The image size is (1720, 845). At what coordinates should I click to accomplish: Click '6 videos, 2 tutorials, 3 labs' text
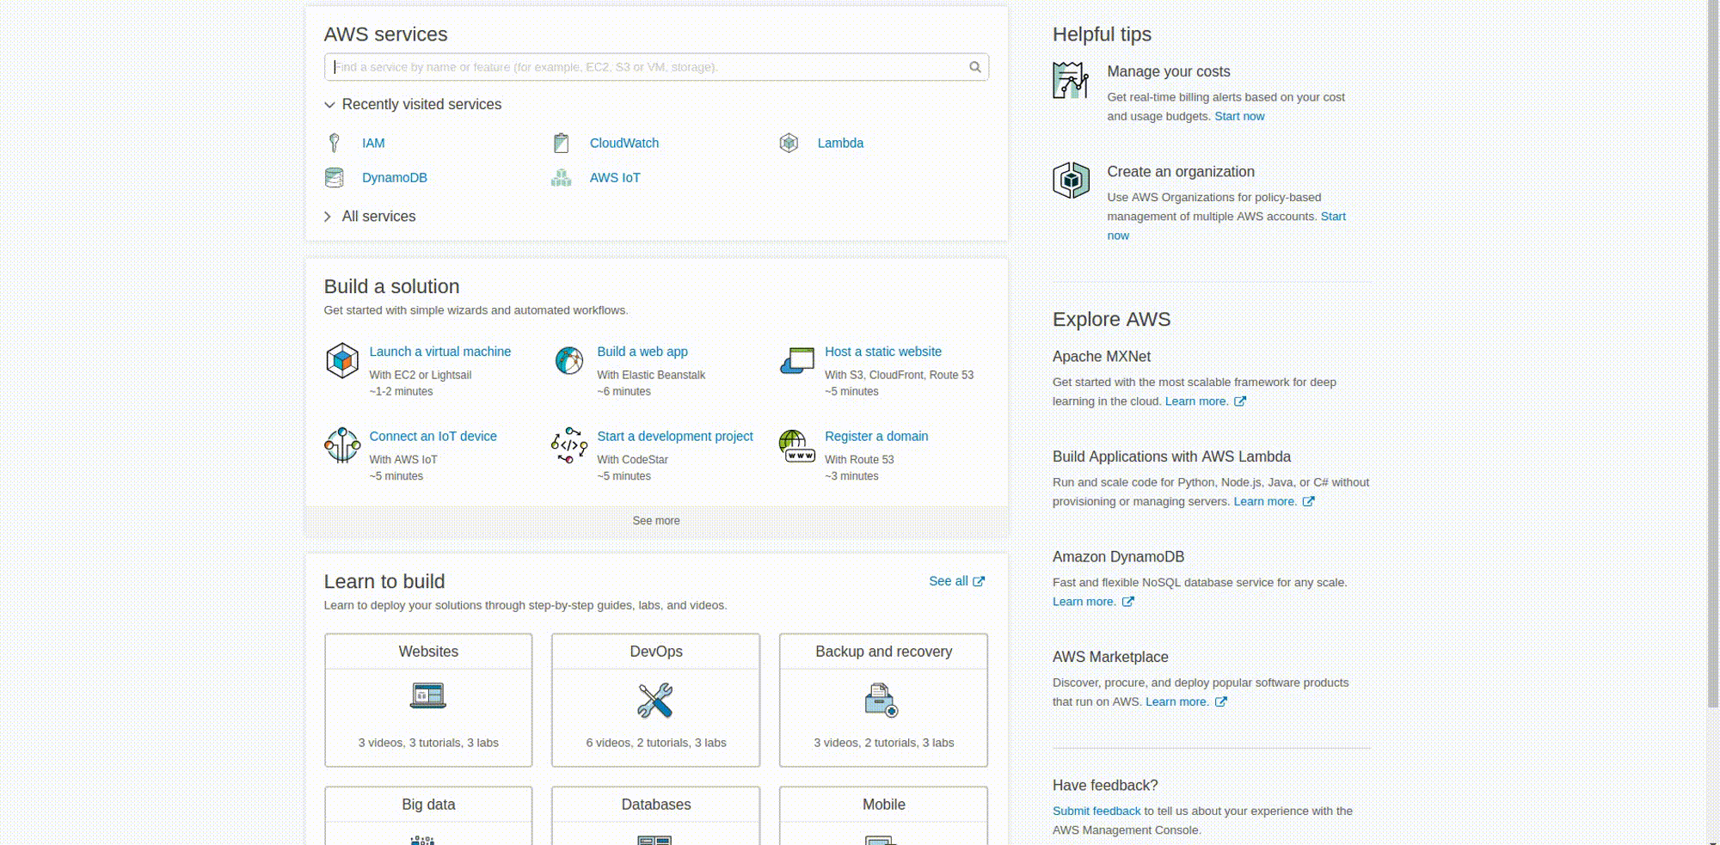point(656,743)
